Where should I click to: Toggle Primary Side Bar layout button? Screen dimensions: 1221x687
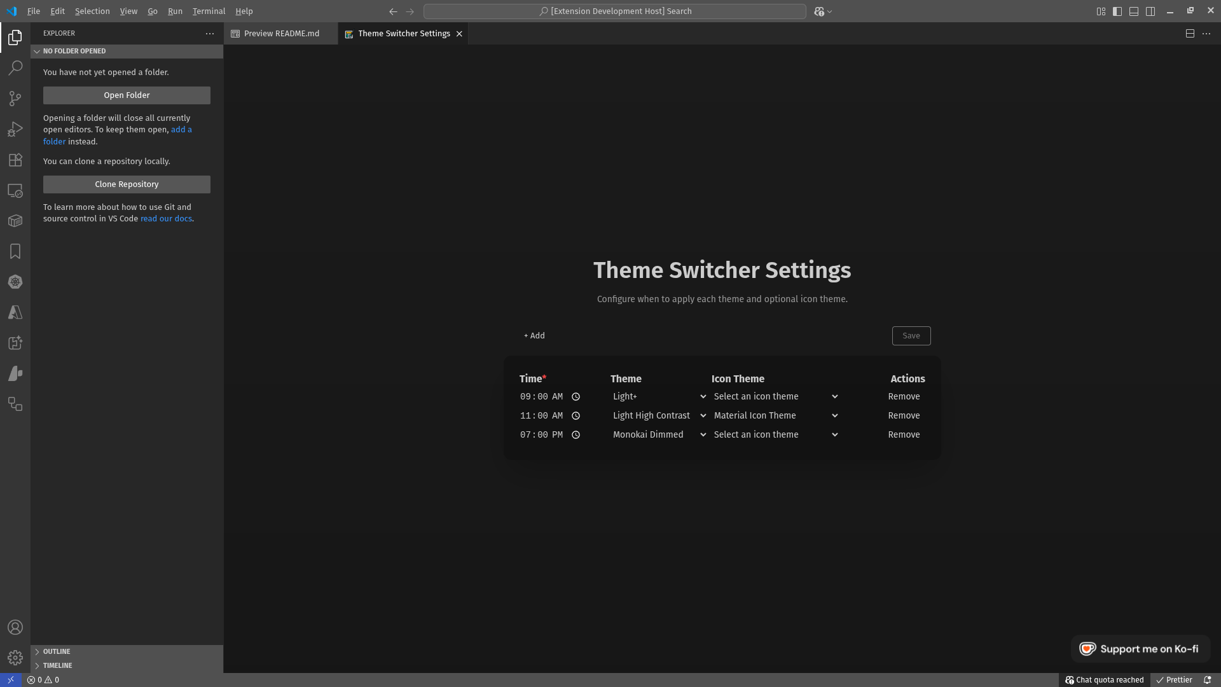coord(1117,11)
